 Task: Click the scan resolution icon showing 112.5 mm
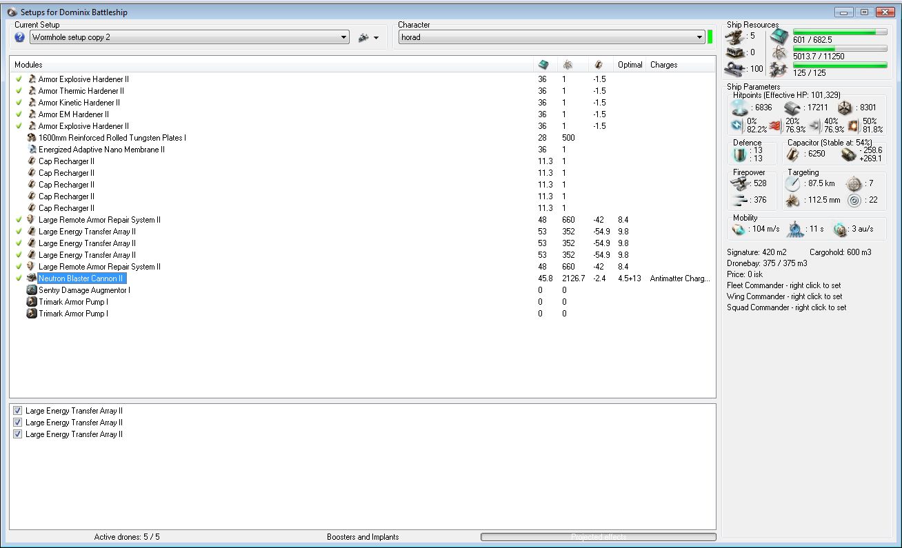[x=793, y=201]
